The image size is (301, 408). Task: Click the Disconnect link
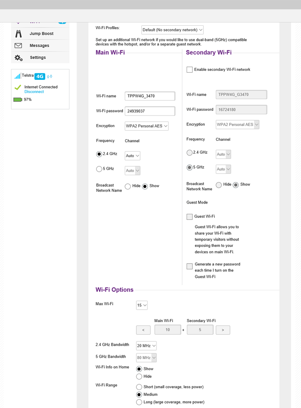click(34, 92)
